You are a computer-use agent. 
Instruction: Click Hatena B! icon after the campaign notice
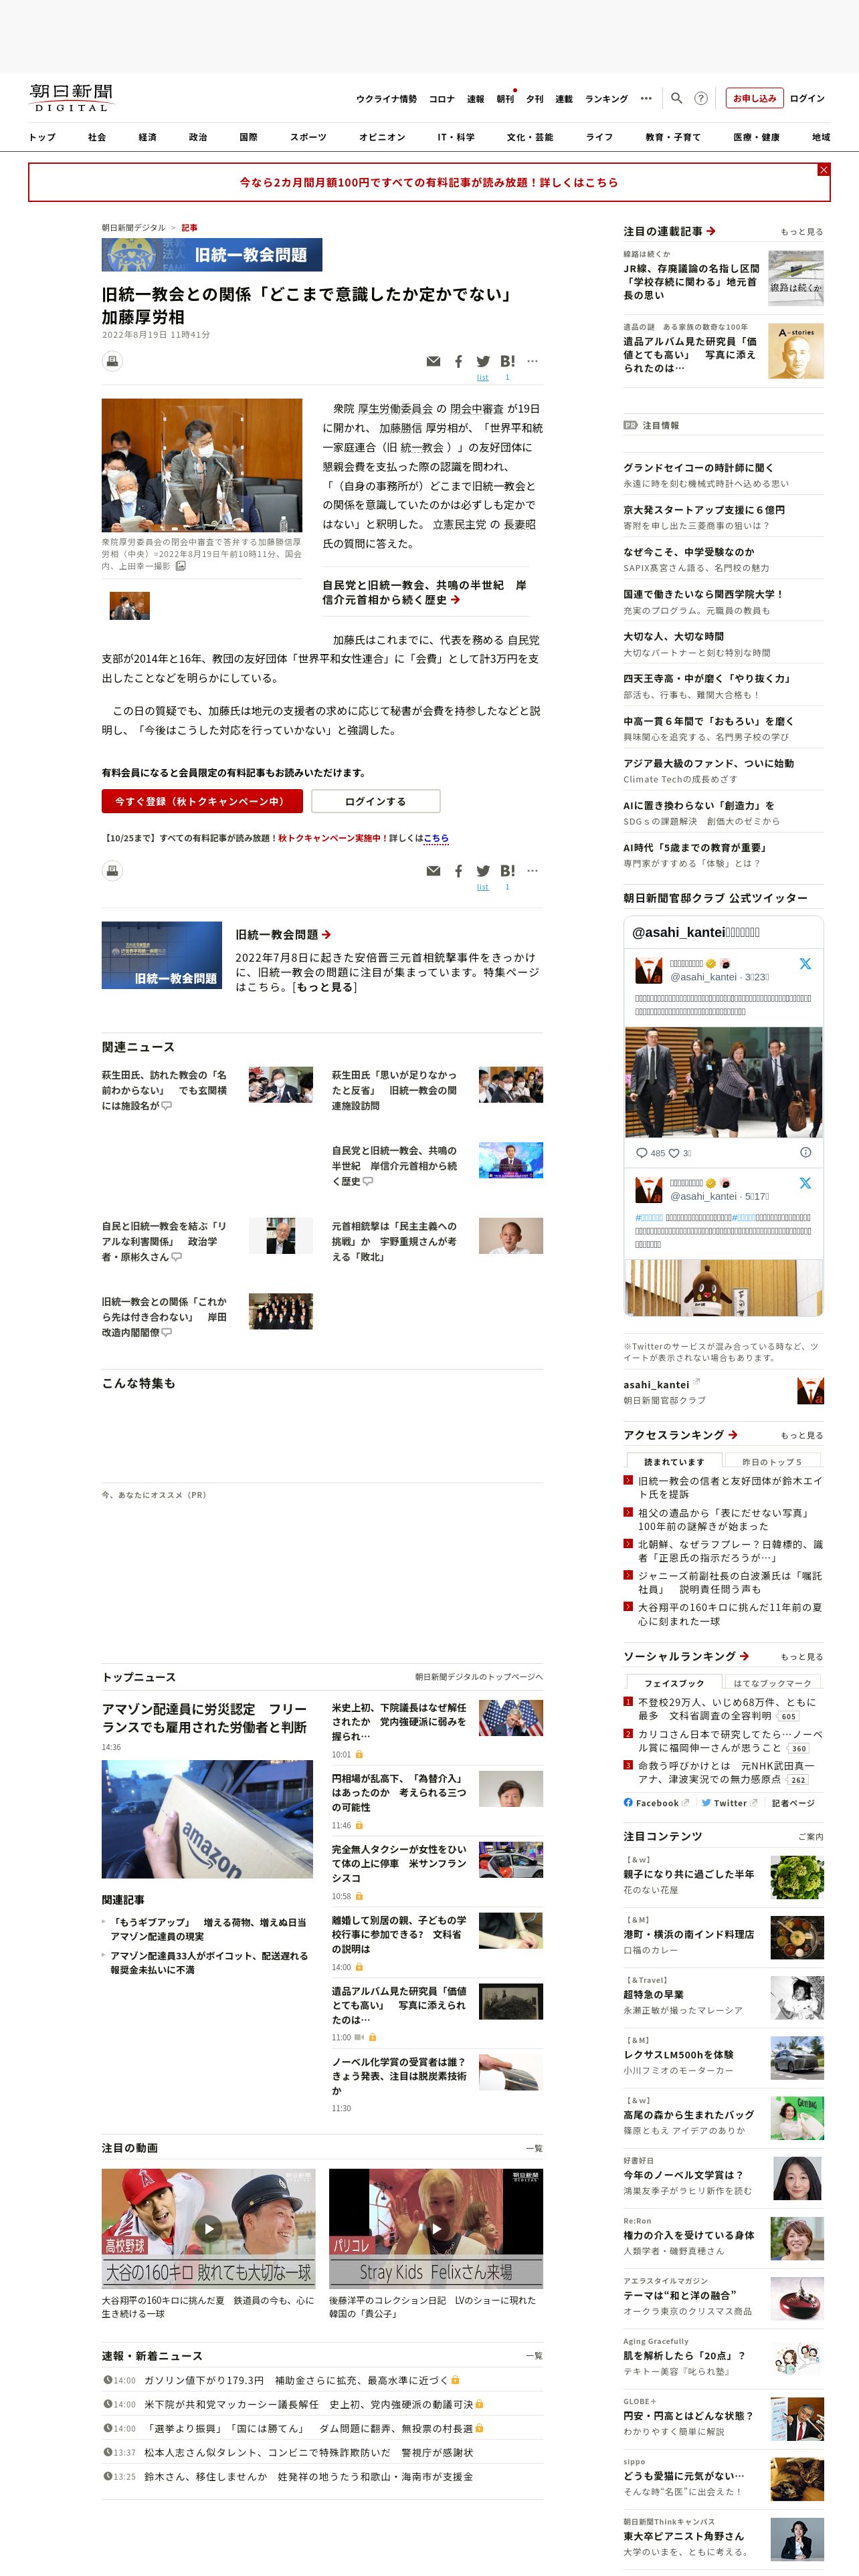[x=507, y=871]
